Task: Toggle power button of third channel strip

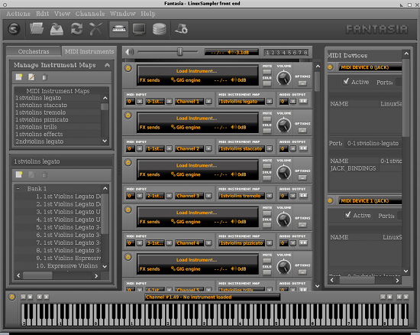Action: pyautogui.click(x=128, y=163)
